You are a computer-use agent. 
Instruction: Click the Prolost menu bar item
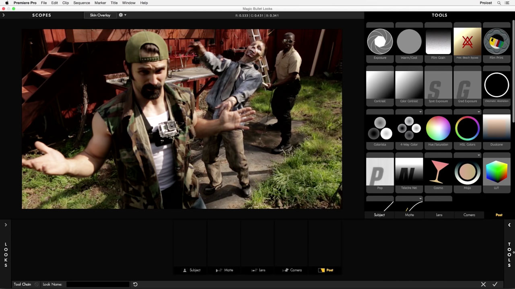click(486, 3)
